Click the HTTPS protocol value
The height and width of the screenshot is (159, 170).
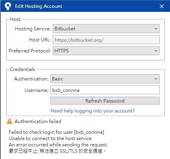(x=61, y=51)
